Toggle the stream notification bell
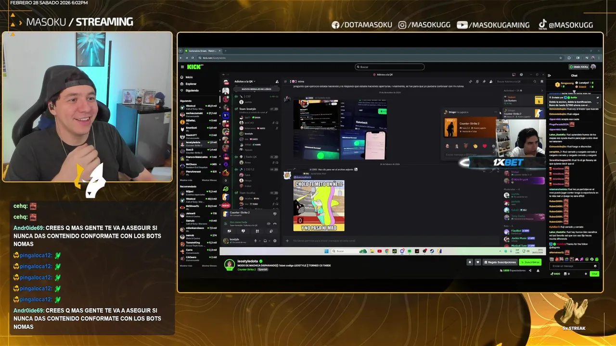616x346 pixels. 470,262
